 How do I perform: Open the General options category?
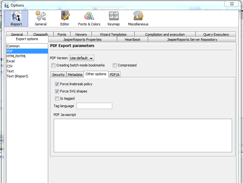coord(41,18)
